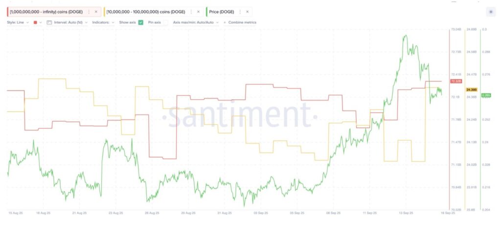Click Combine metrics button
This screenshot has height=226, width=501.
click(240, 22)
